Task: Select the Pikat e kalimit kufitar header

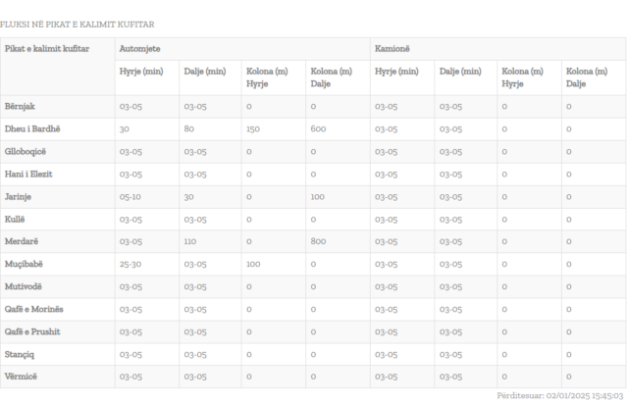Action: pos(47,48)
